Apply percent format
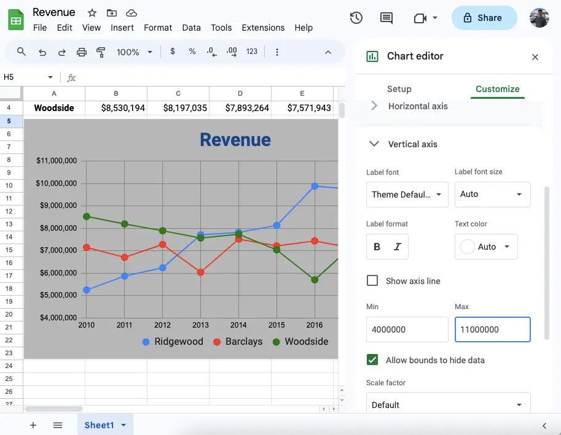This screenshot has height=435, width=561. pos(192,52)
